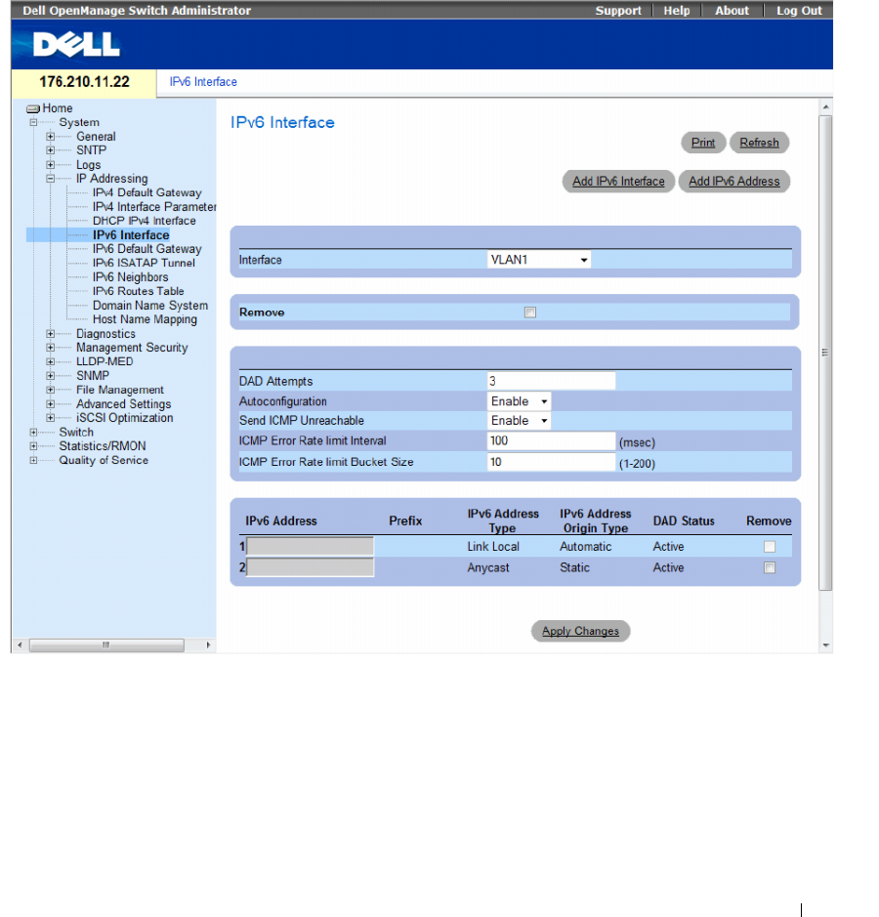Open the Help link in header
Screen dimensions: 879x917
coord(677,11)
